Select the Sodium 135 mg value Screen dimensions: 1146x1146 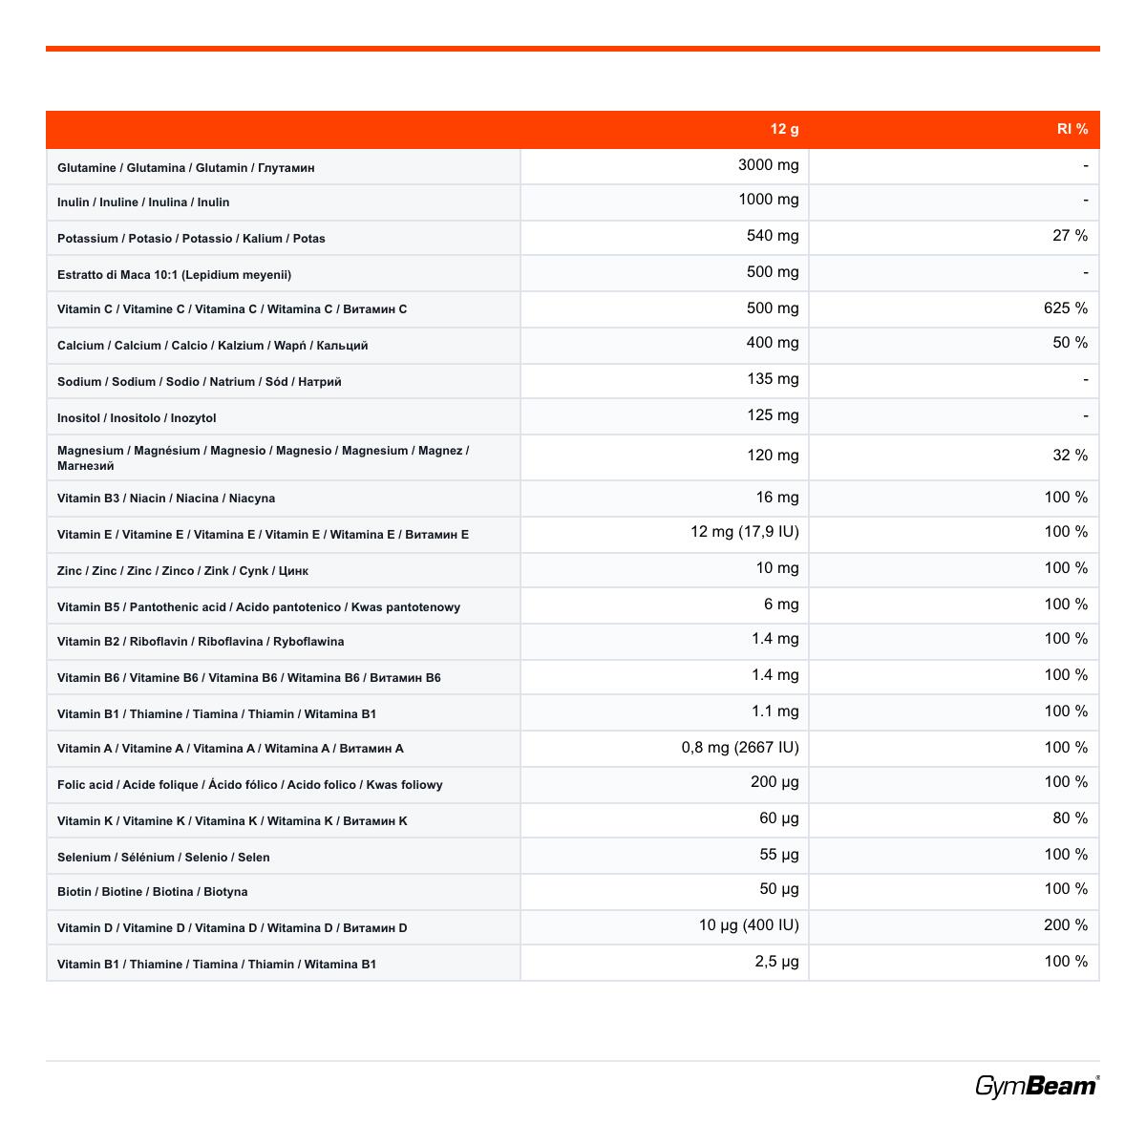[x=773, y=379]
